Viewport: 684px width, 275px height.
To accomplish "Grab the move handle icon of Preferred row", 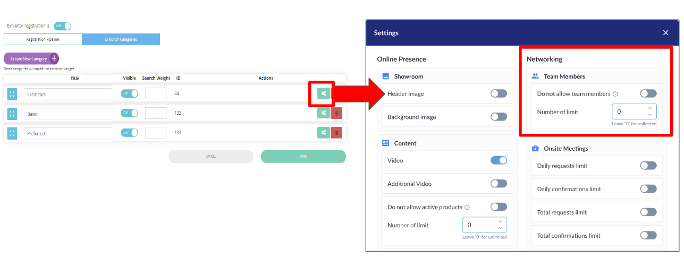I will [12, 133].
